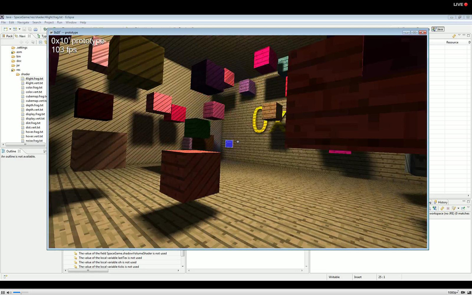The width and height of the screenshot is (472, 295).
Task: Select the .settings folder
Action: [20, 48]
